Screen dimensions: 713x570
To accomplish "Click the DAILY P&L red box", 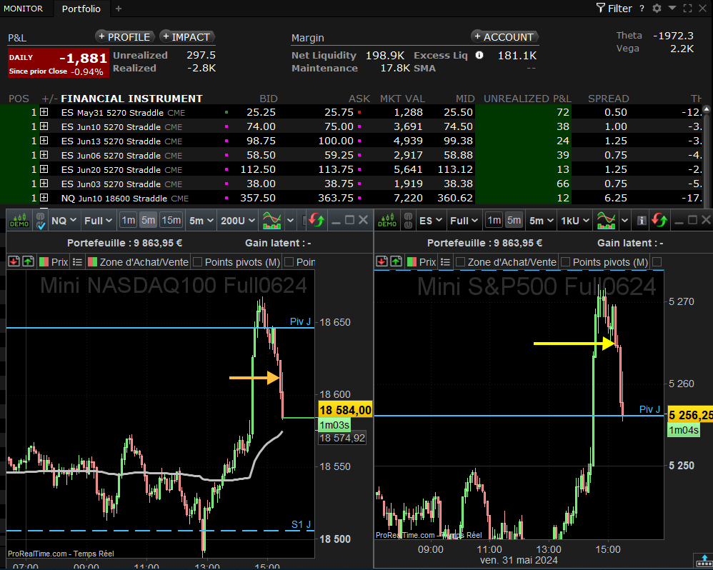I will [x=58, y=63].
